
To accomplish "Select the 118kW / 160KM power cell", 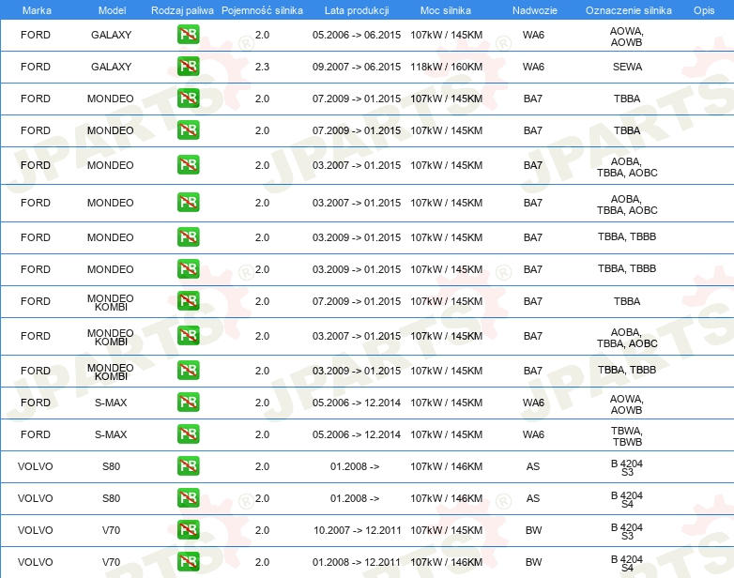I will 446,67.
